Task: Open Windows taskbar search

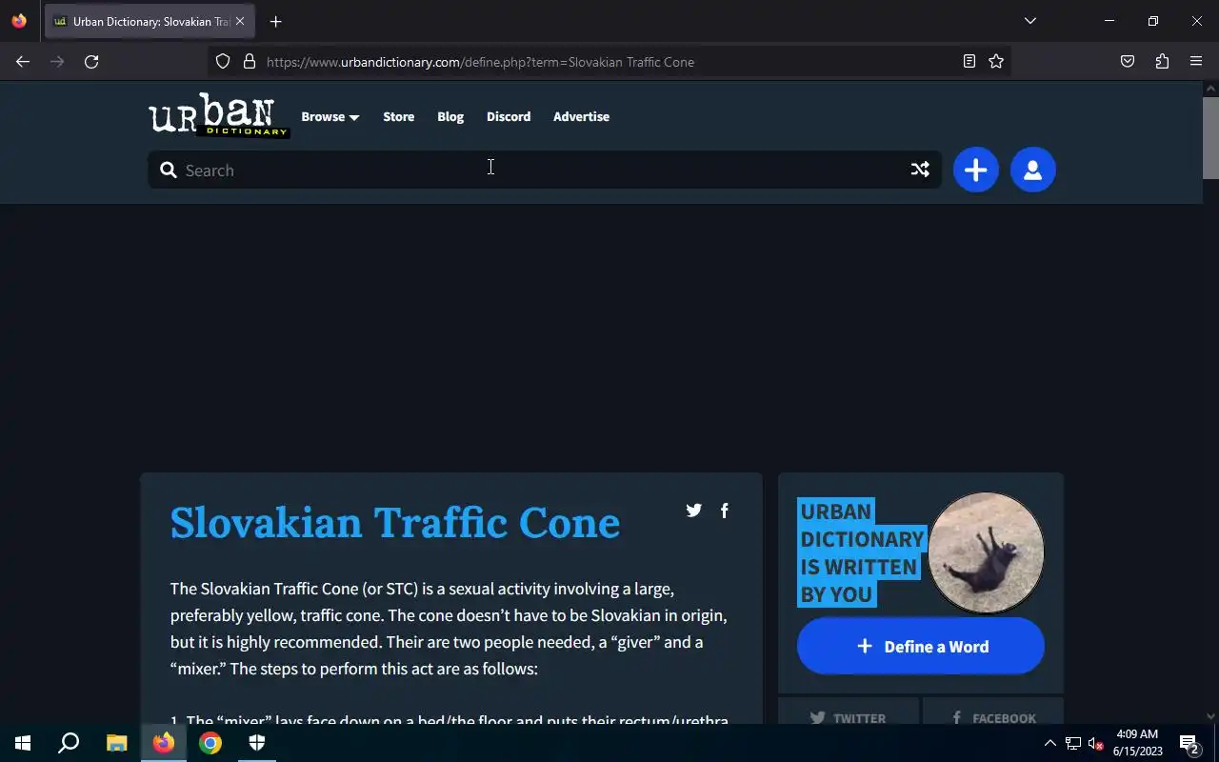Action: (69, 743)
